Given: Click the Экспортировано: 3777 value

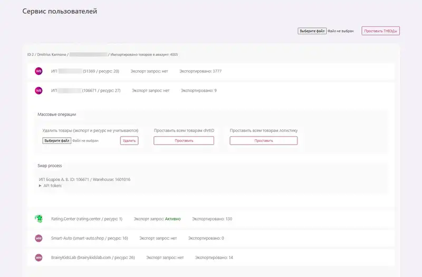Looking at the screenshot, I should 200,71.
